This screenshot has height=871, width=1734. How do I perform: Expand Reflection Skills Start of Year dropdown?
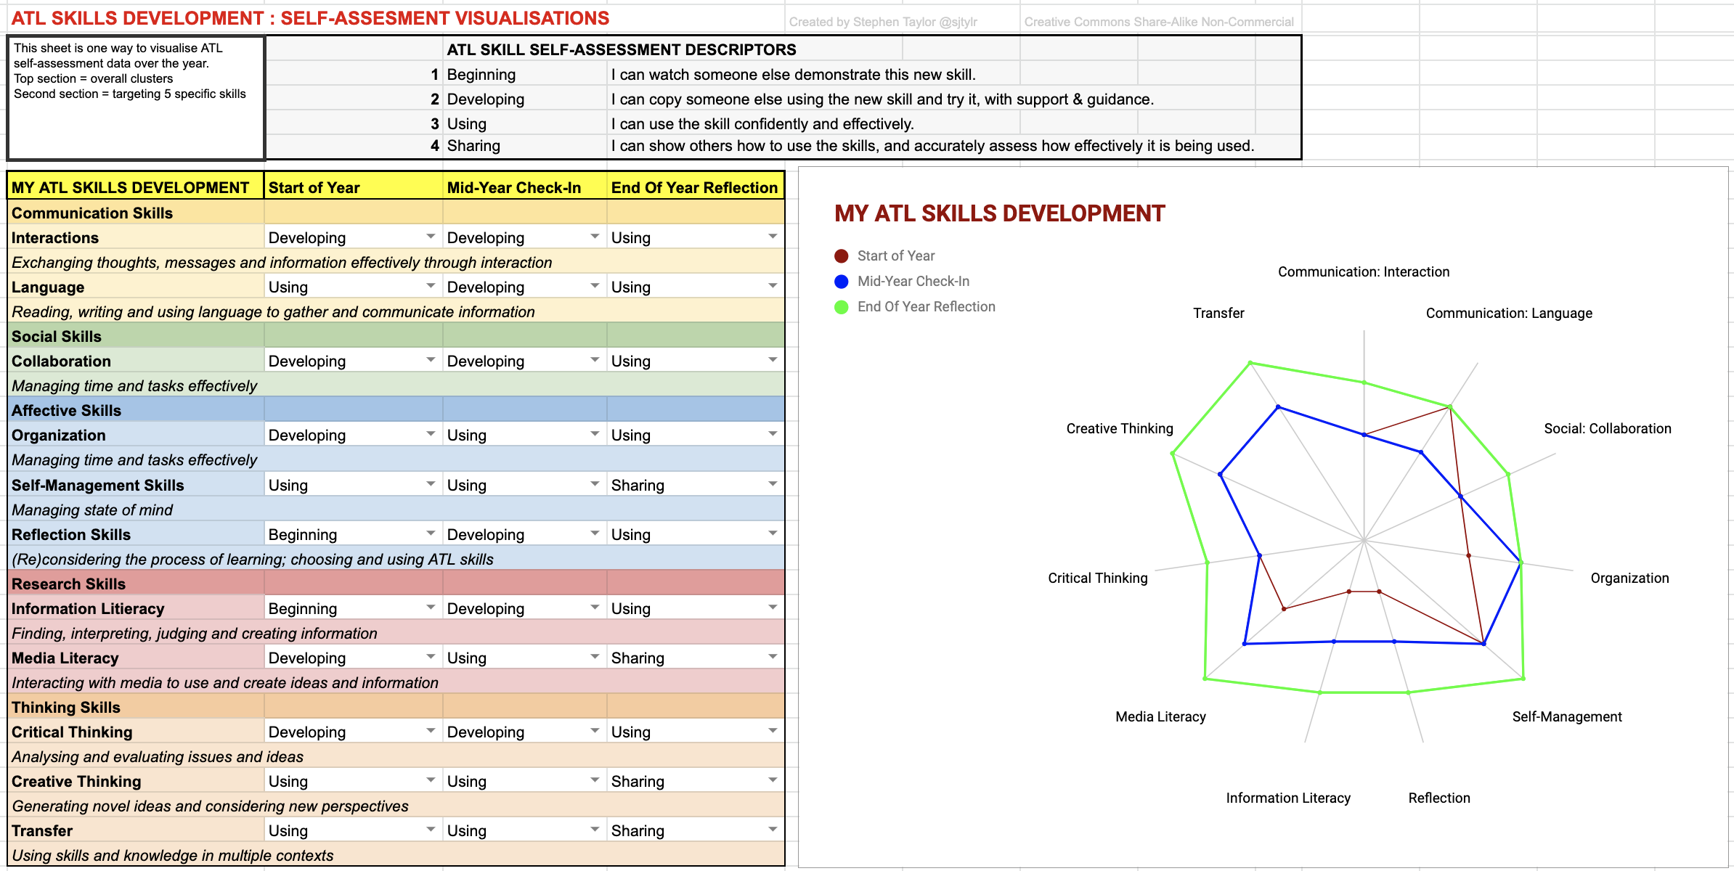[431, 533]
